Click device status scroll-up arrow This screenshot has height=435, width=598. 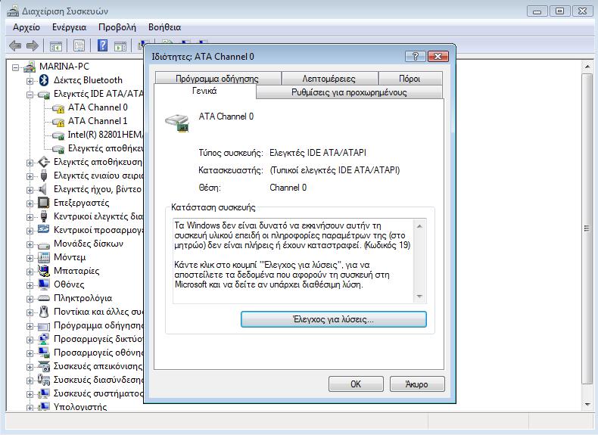[x=419, y=226]
